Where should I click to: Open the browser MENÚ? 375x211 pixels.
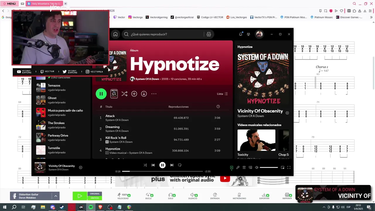pos(10,4)
